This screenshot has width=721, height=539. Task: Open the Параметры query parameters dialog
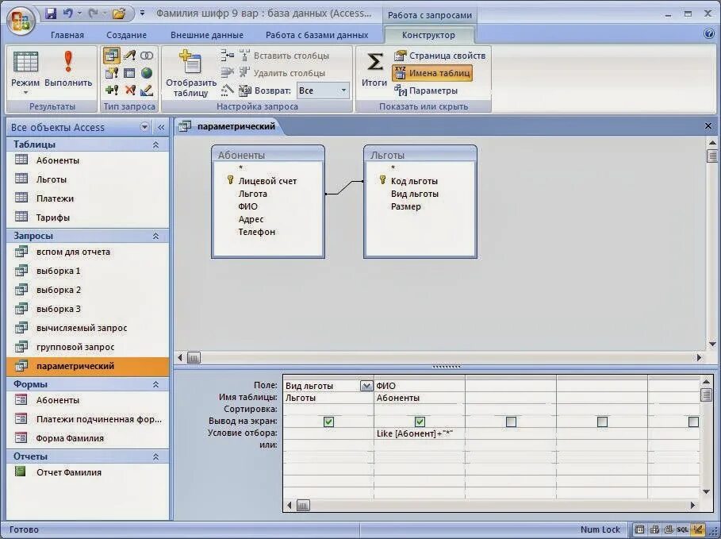pyautogui.click(x=426, y=90)
